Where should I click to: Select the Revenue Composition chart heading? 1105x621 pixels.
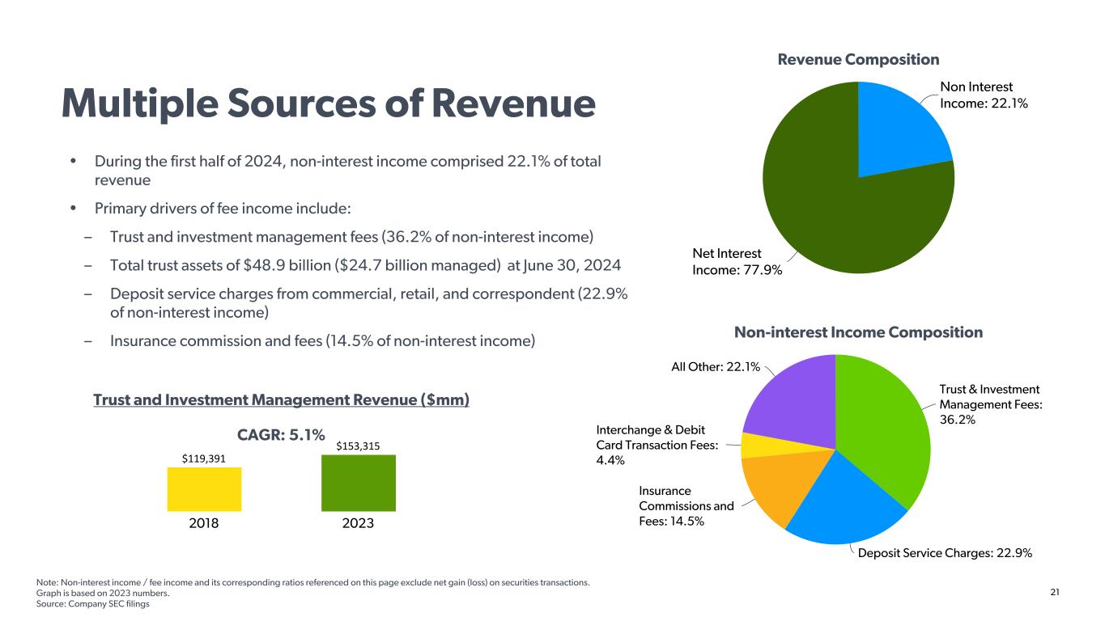coord(858,60)
